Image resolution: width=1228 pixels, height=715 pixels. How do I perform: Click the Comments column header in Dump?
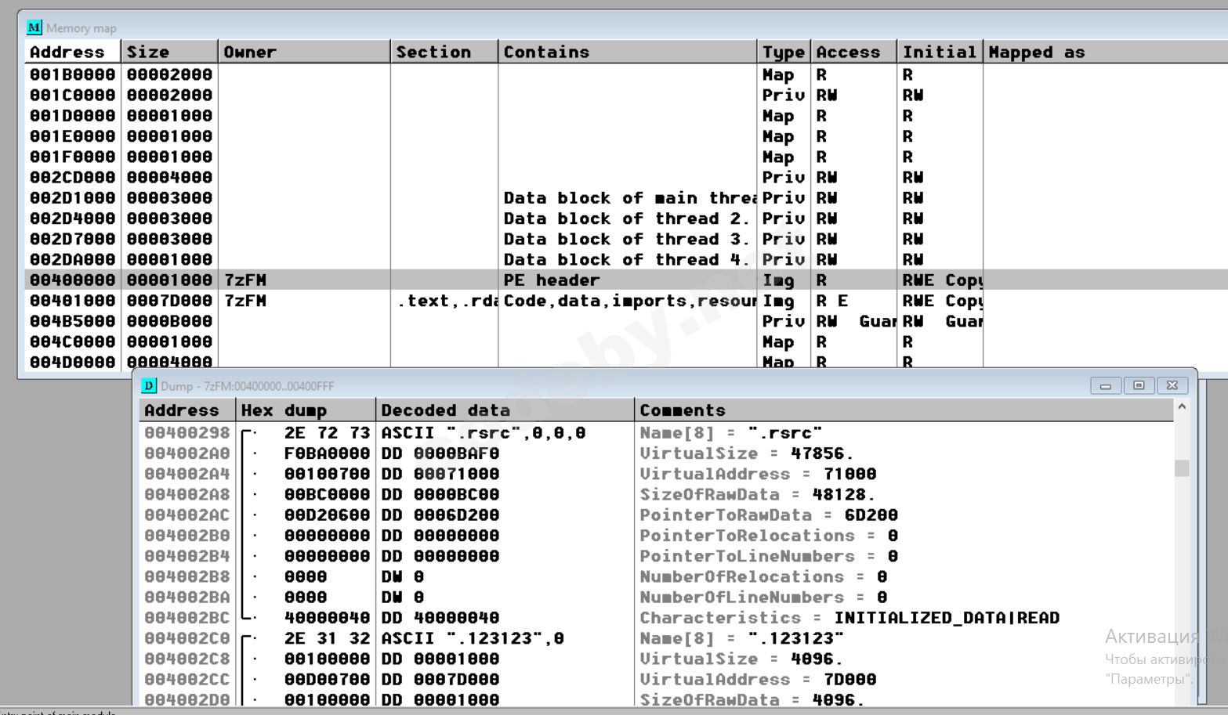(x=904, y=410)
